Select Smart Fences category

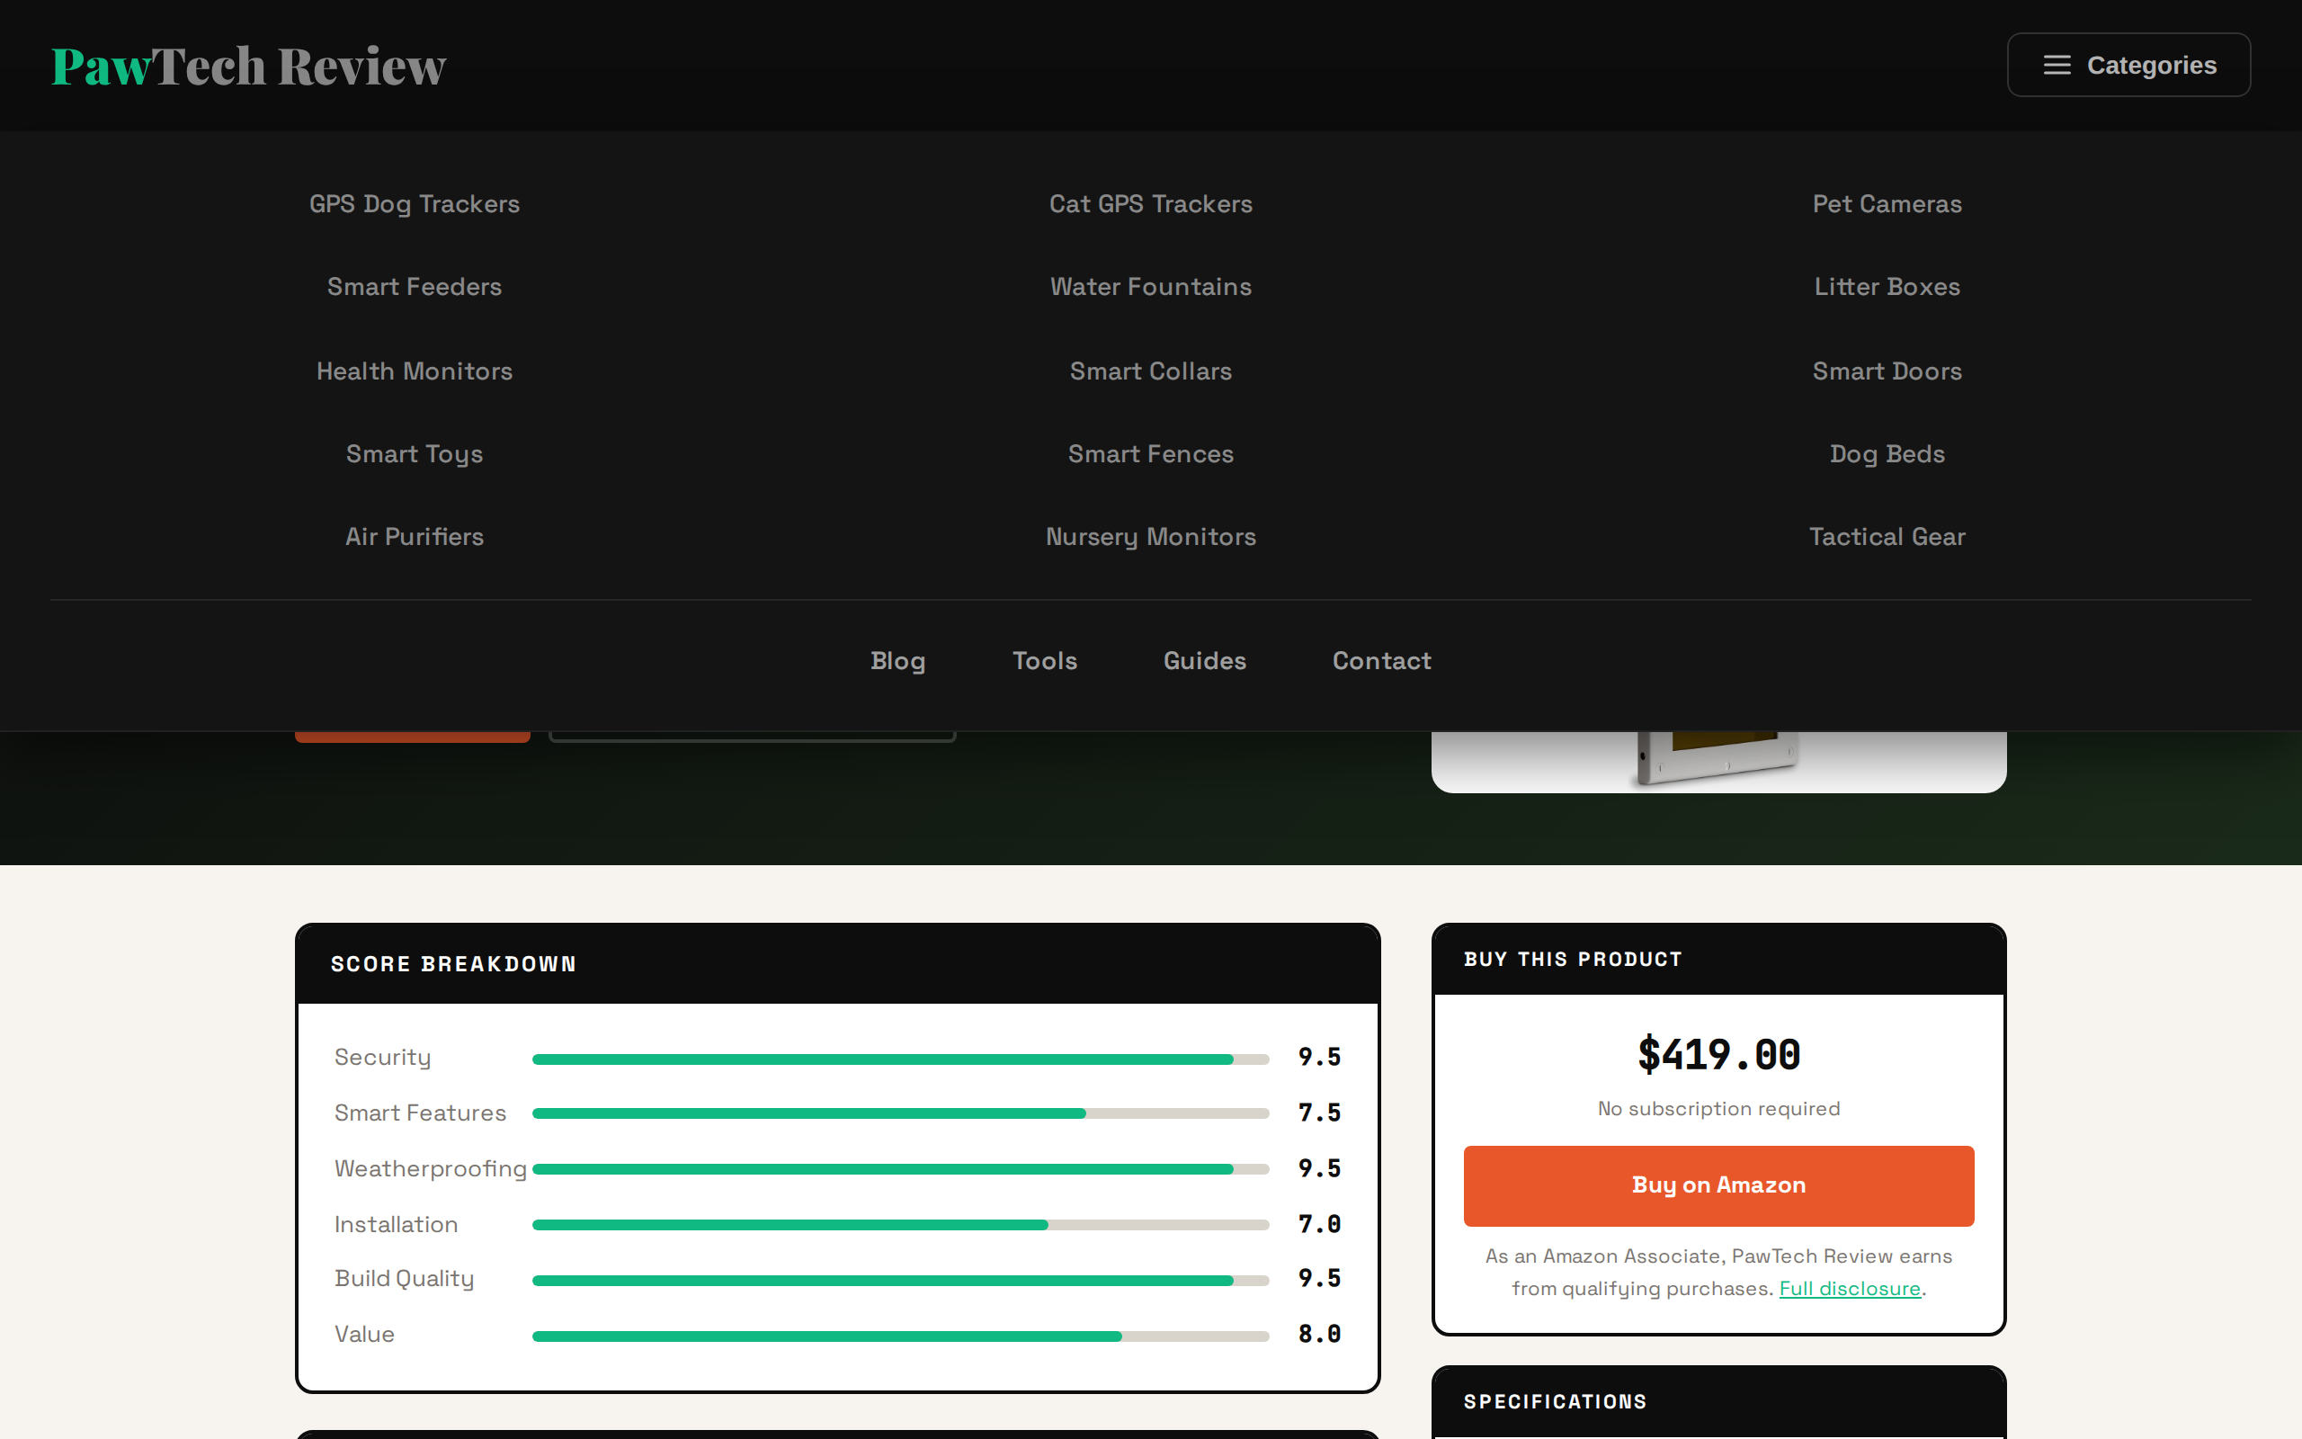coord(1150,454)
